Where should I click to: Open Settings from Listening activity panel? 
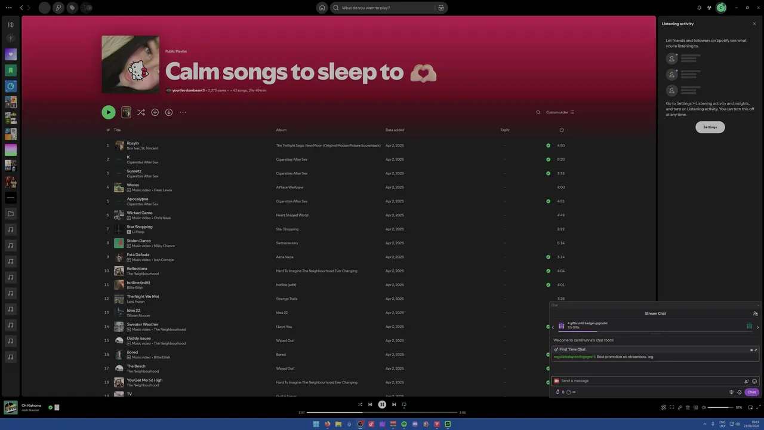(x=710, y=127)
